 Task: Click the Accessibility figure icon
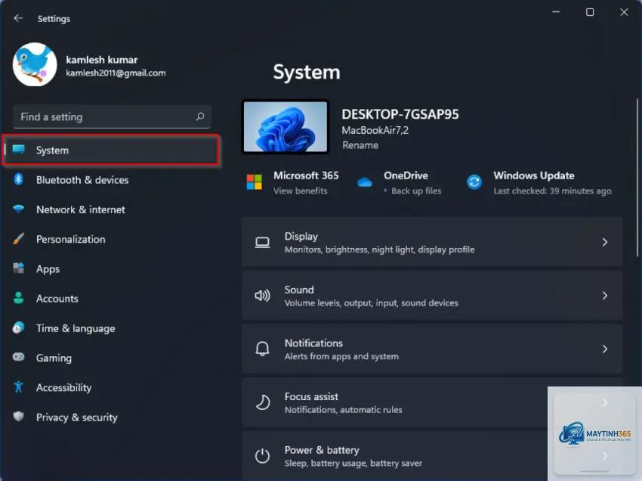tap(18, 386)
